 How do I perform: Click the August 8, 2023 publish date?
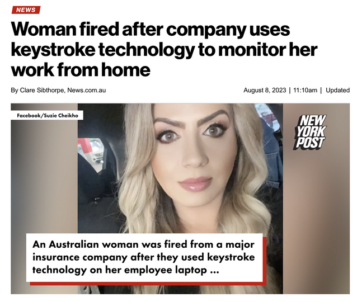click(265, 91)
